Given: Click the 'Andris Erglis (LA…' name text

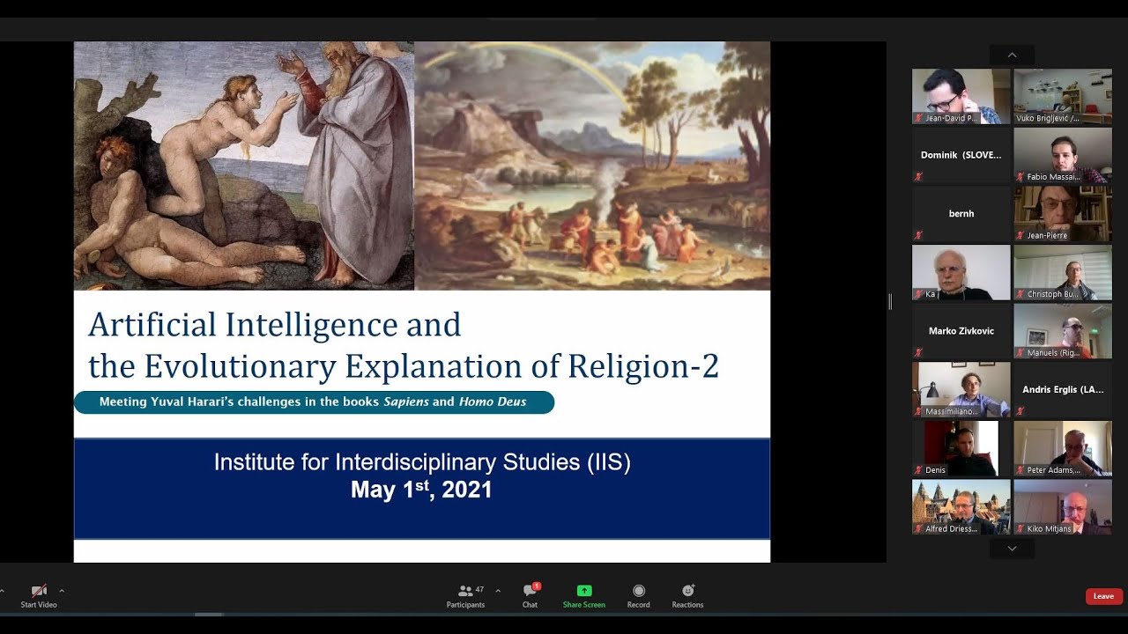Looking at the screenshot, I should click(x=1063, y=389).
